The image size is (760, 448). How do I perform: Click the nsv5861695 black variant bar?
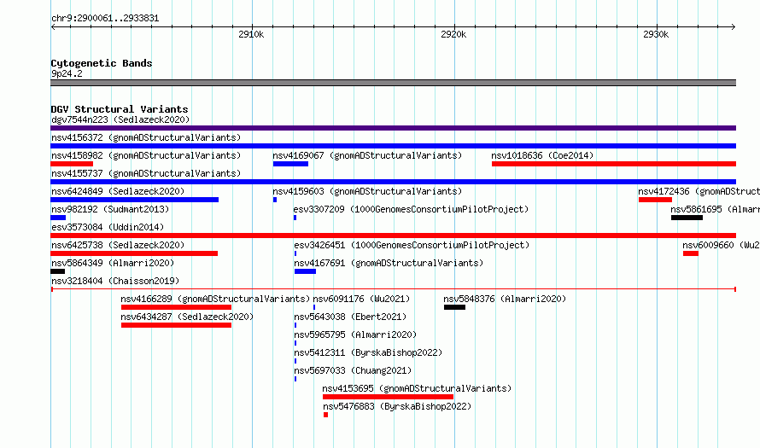pos(687,218)
